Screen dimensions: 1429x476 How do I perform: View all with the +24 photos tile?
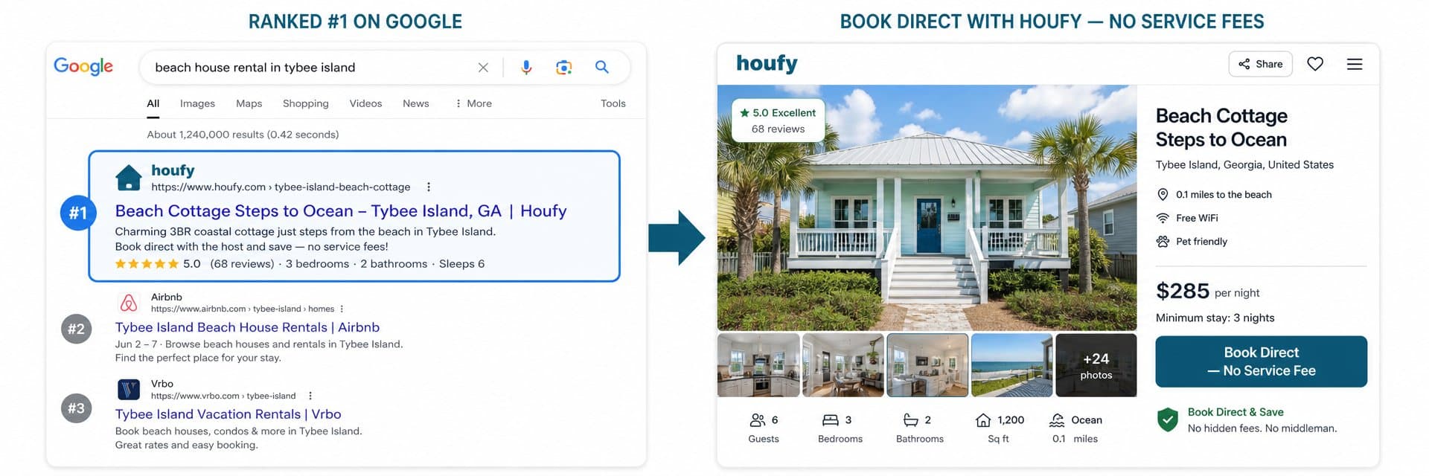click(x=1096, y=365)
